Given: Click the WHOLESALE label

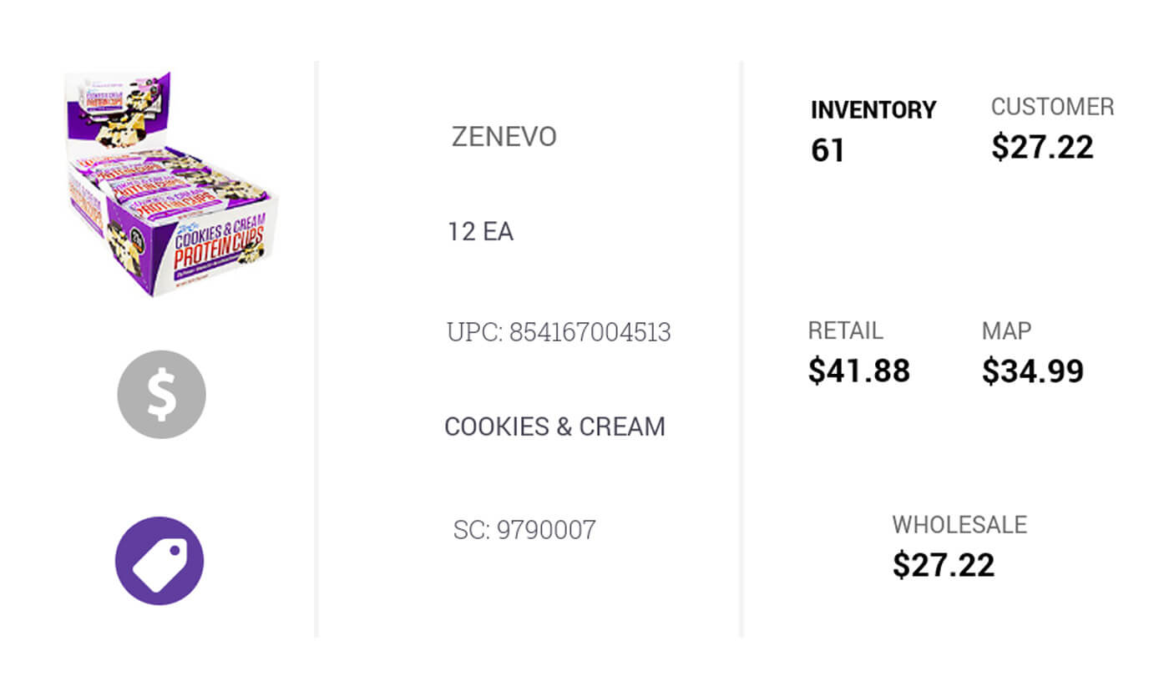Looking at the screenshot, I should [959, 525].
